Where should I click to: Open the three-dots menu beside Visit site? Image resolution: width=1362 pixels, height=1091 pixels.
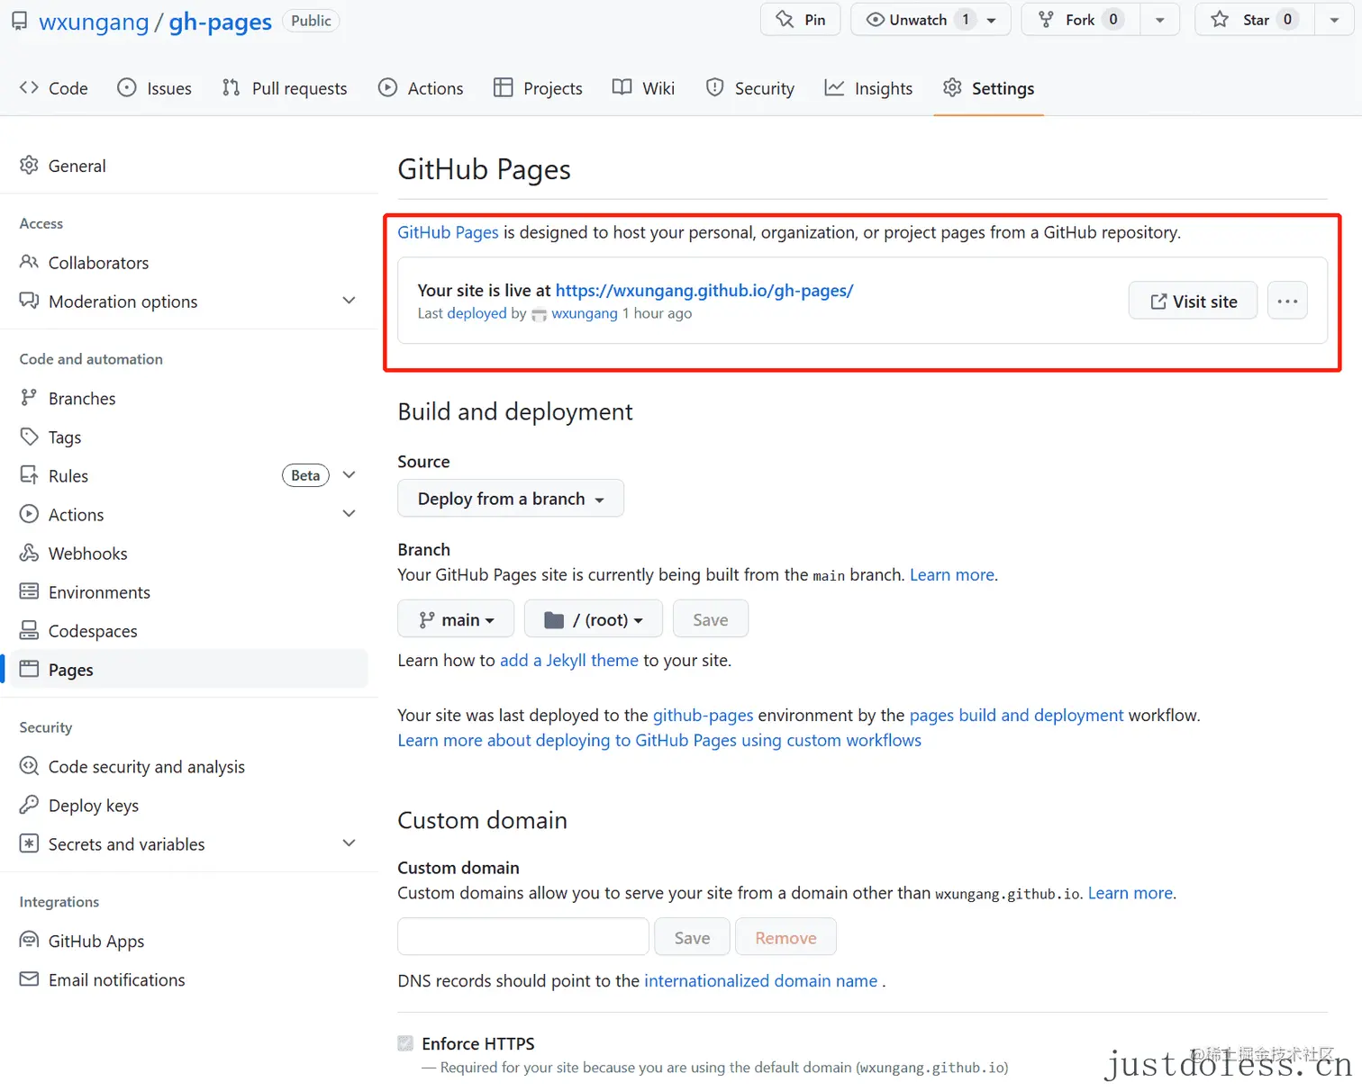click(1287, 301)
